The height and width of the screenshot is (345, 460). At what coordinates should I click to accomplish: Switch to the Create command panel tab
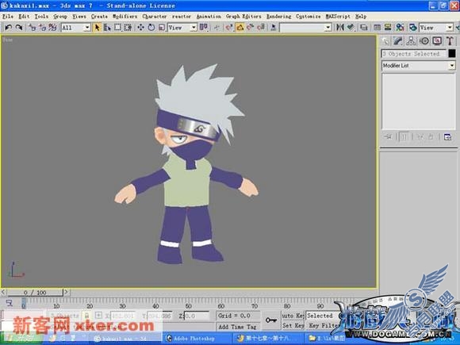click(385, 41)
